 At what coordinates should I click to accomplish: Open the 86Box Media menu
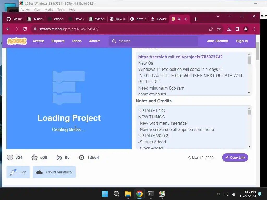pos(49,10)
